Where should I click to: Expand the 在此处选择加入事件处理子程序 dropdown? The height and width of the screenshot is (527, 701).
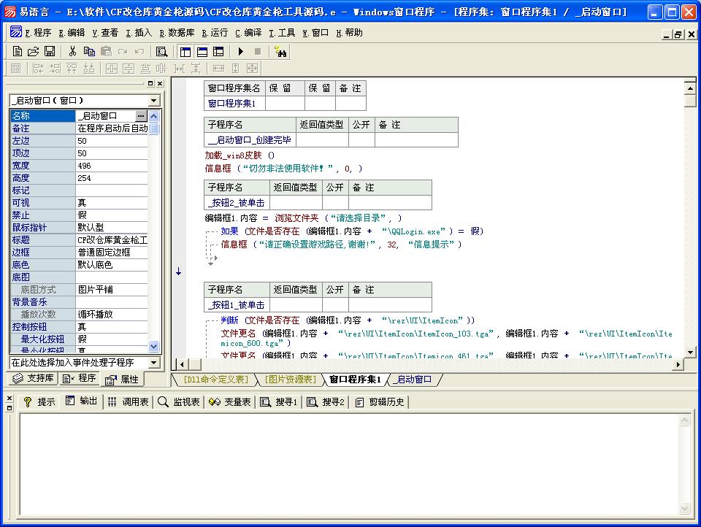[x=153, y=363]
